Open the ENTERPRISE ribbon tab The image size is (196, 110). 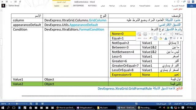(x=78, y=6)
